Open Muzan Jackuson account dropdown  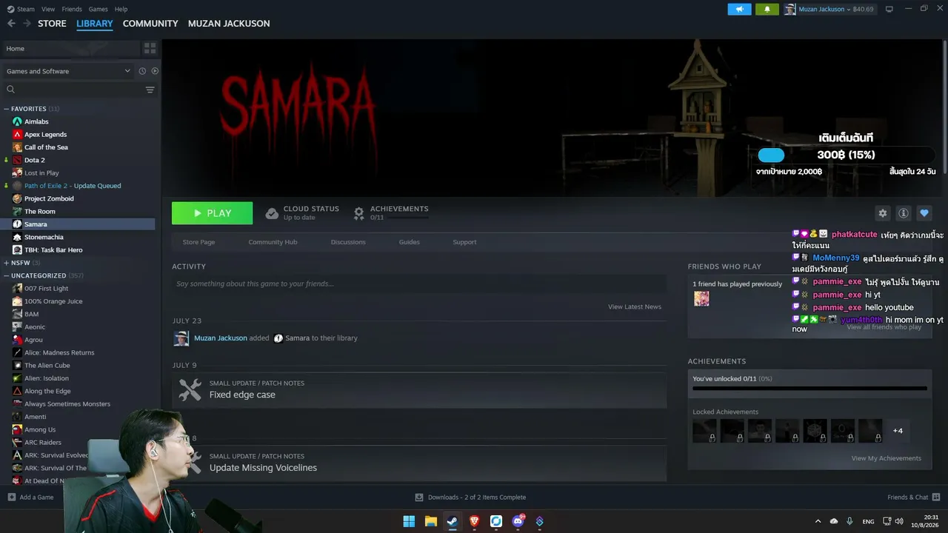point(829,9)
